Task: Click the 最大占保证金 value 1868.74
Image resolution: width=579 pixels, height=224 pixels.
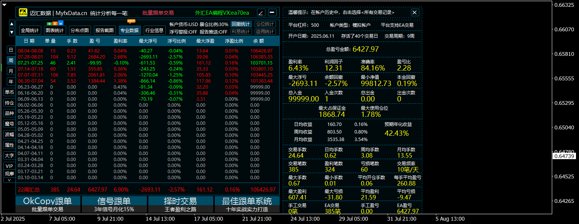Action: click(x=332, y=114)
